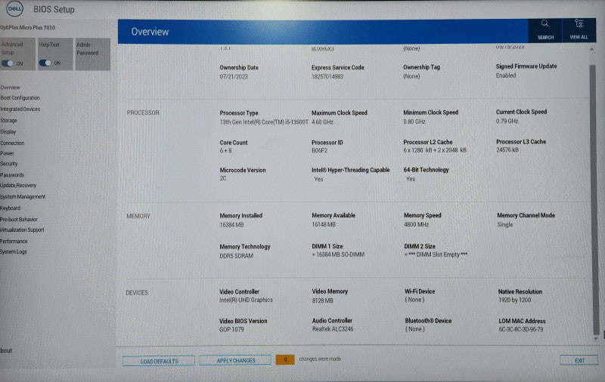Click the Dell logo

point(14,9)
